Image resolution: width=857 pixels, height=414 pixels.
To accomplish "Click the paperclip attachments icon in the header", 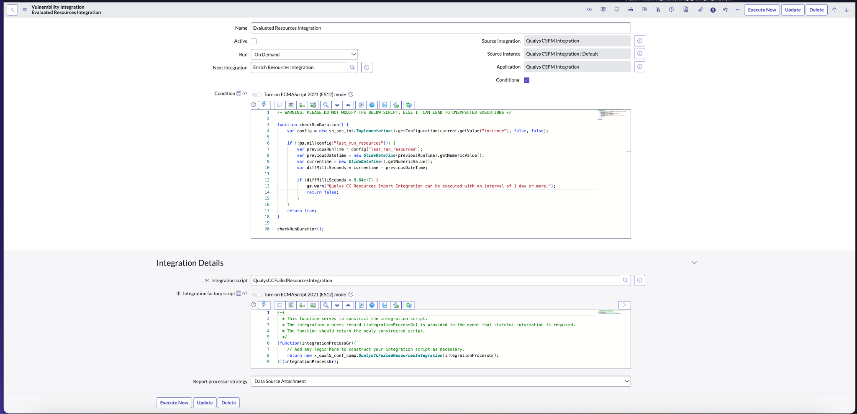I will pos(700,10).
